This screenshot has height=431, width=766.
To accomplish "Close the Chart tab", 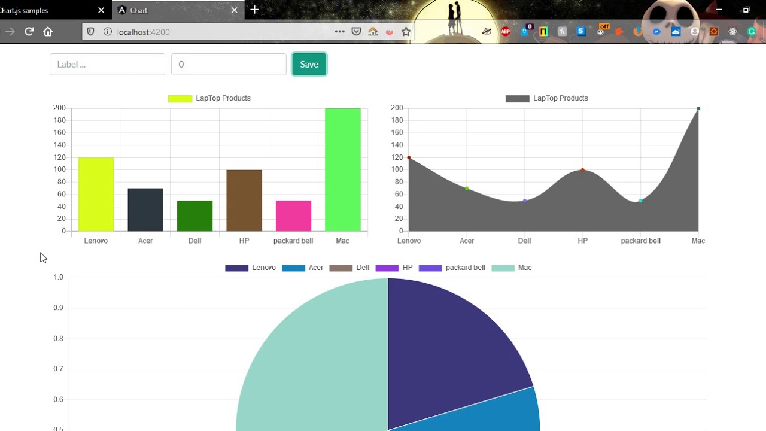I will 234,10.
